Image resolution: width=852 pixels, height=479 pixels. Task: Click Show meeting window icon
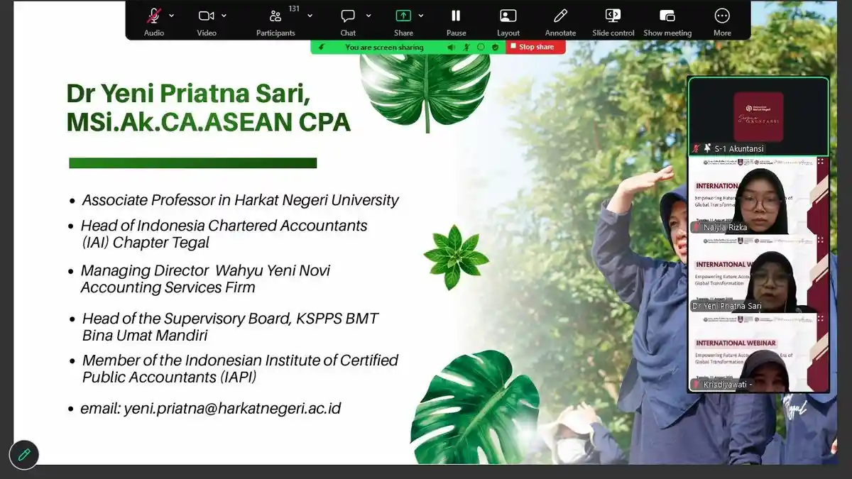coord(667,16)
